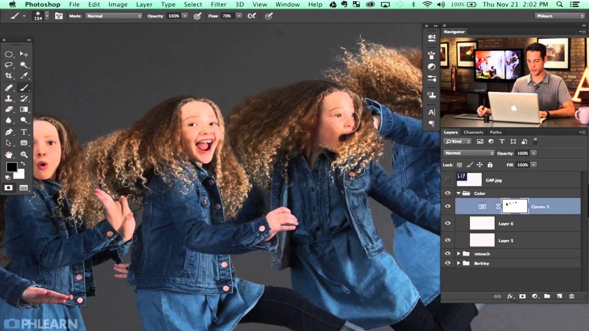The image size is (589, 331).
Task: Pick the Clone Stamp tool
Action: pyautogui.click(x=9, y=99)
